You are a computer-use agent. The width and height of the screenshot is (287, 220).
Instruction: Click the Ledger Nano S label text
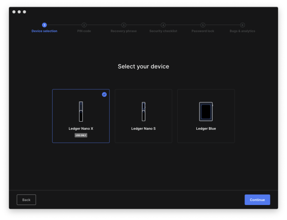click(x=143, y=129)
